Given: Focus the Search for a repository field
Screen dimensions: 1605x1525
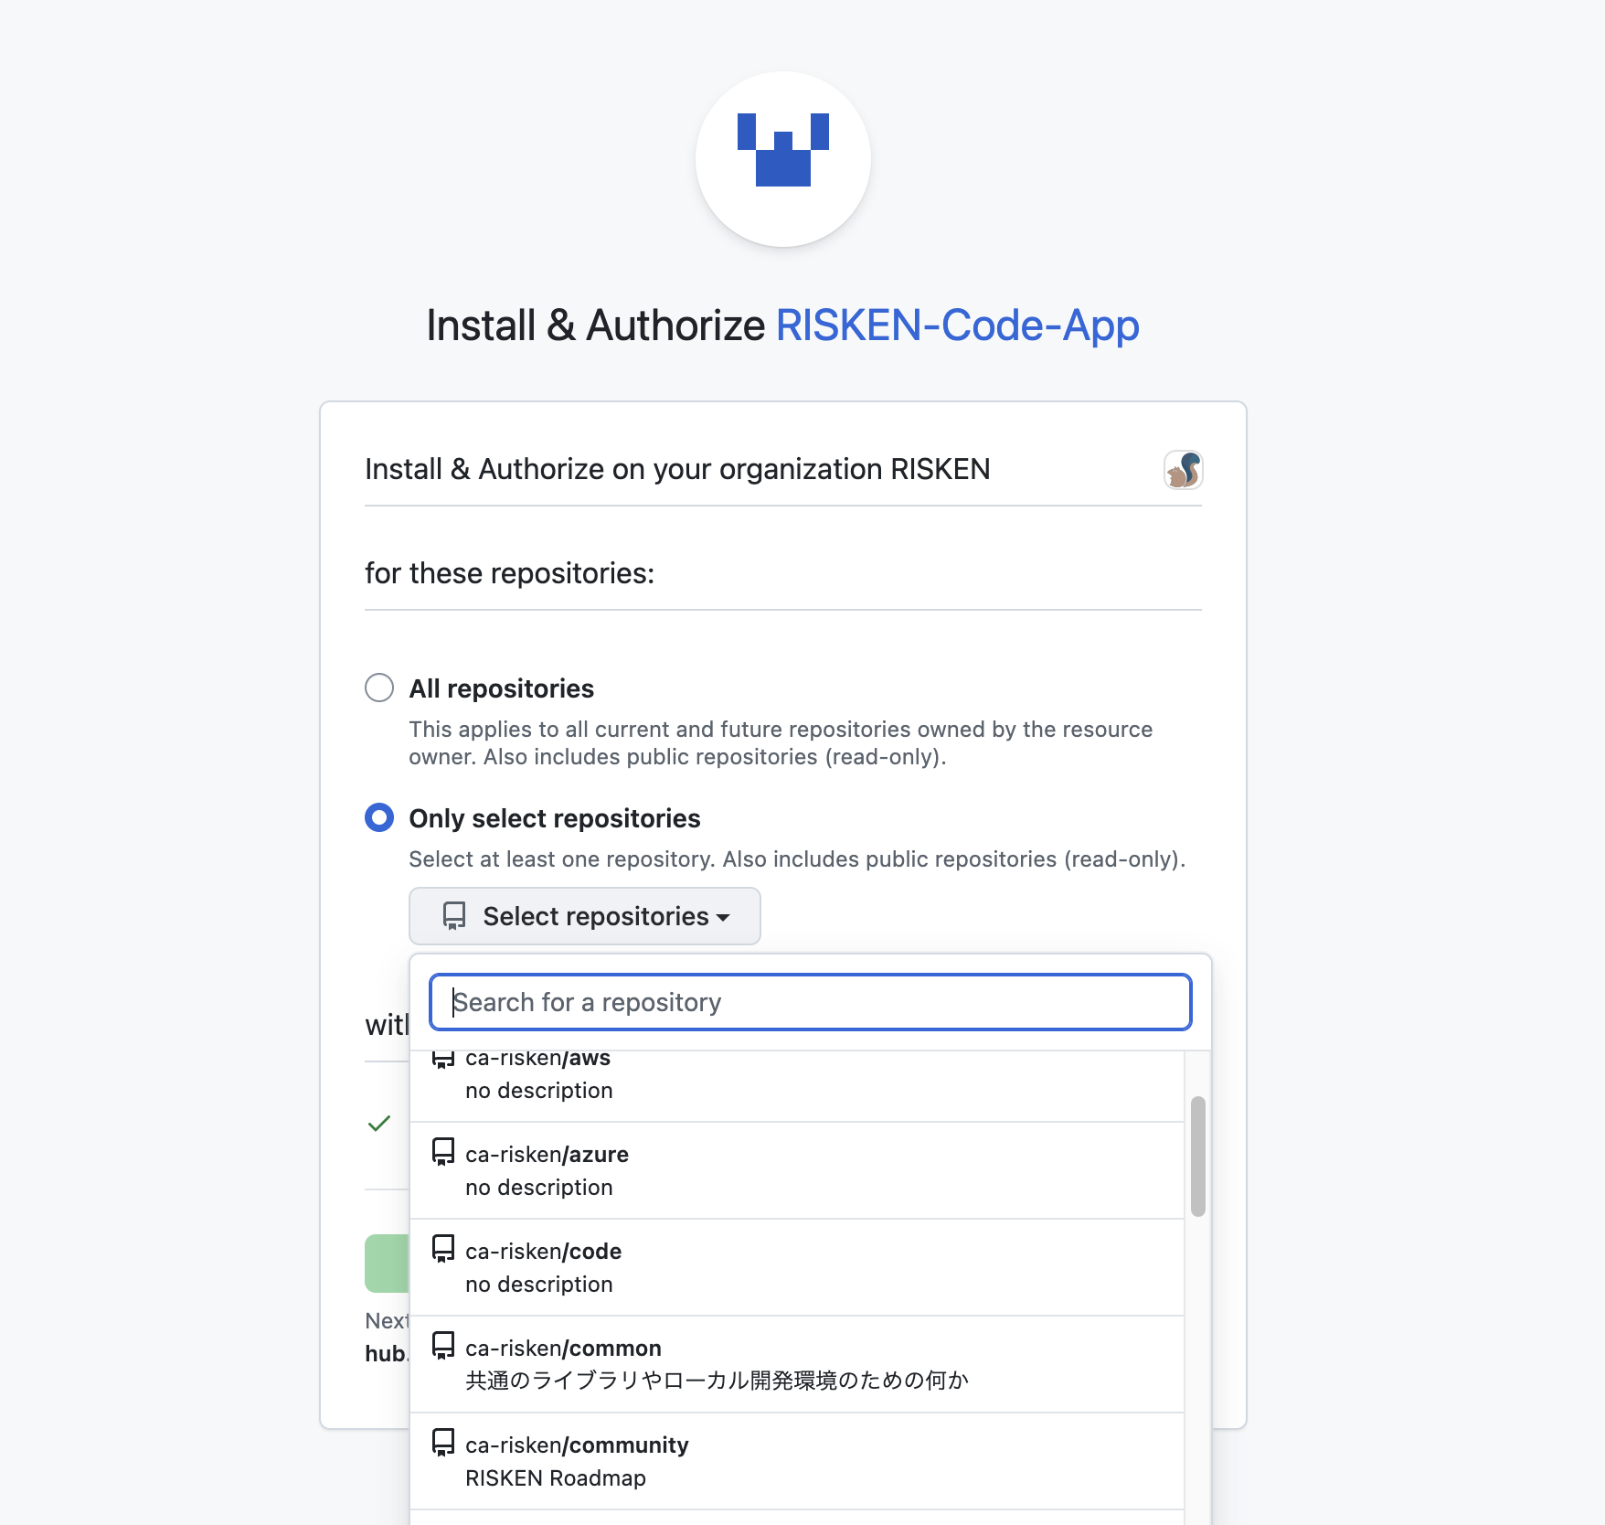Looking at the screenshot, I should point(811,1002).
